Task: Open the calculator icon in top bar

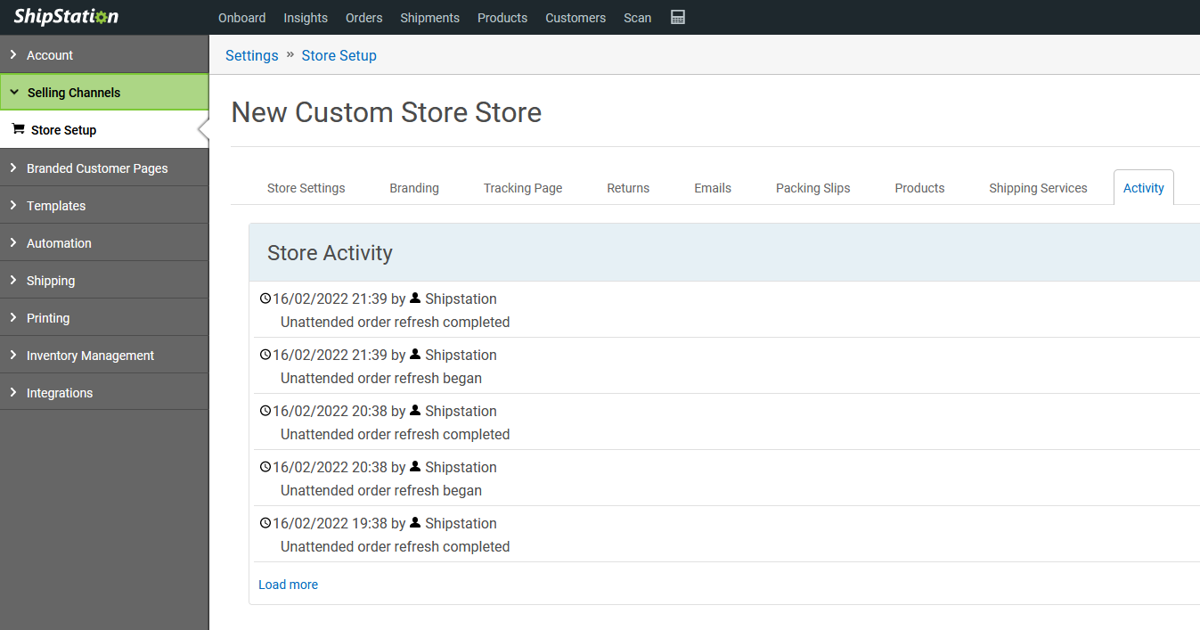Action: [678, 18]
